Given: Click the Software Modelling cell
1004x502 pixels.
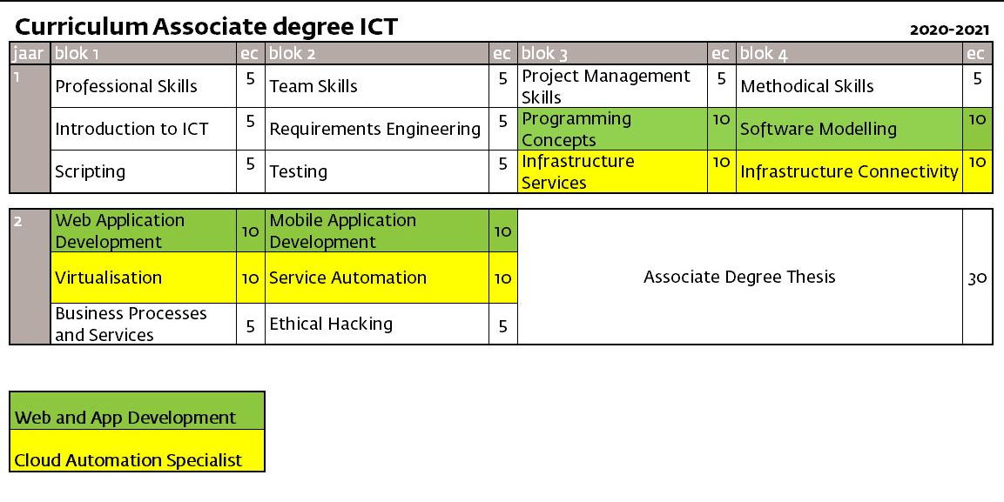Looking at the screenshot, I should (x=819, y=129).
